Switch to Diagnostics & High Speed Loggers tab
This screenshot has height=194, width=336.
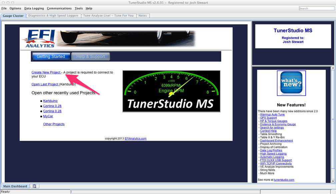tap(53, 16)
